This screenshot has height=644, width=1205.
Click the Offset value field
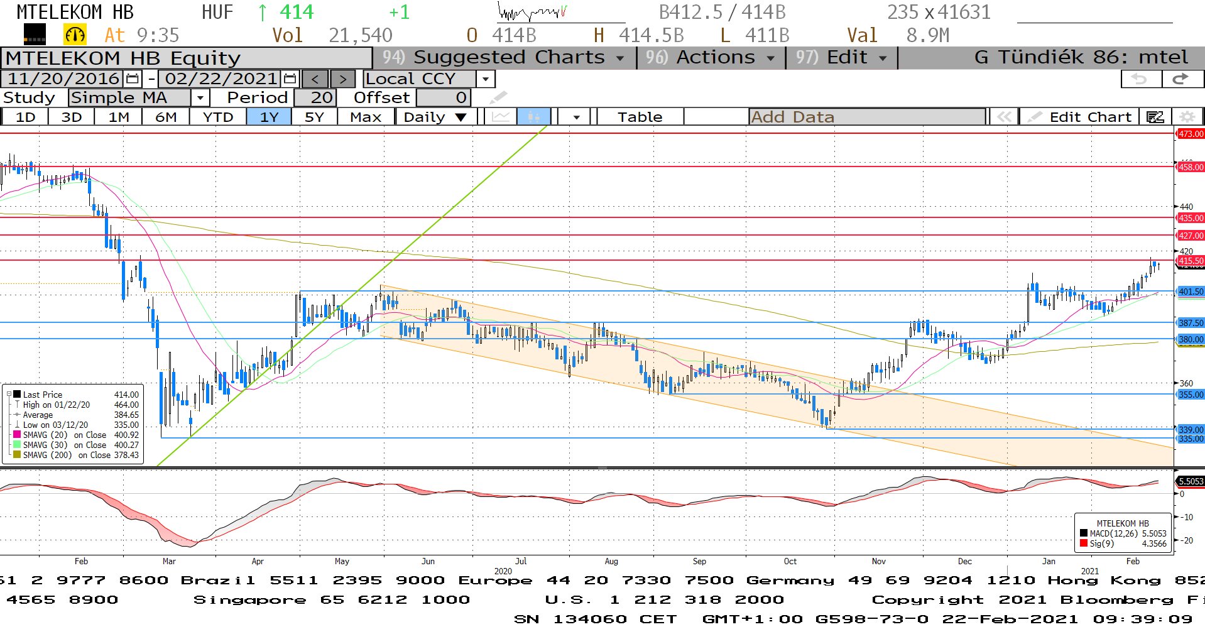(443, 97)
